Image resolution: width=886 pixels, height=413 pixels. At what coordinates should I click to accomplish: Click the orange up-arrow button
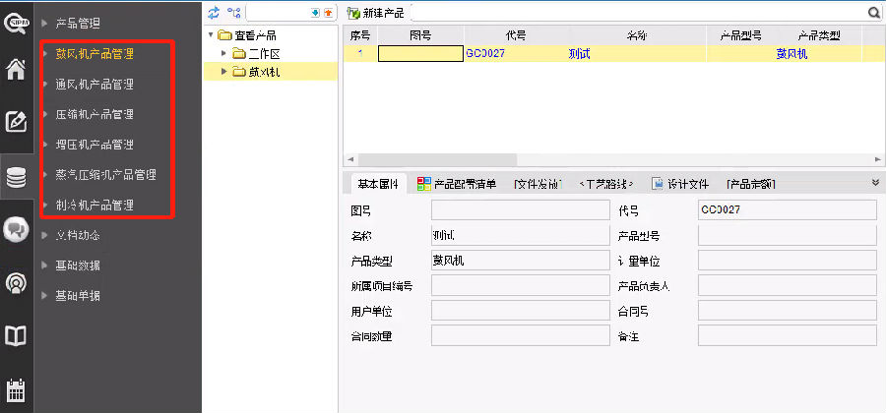pyautogui.click(x=328, y=13)
